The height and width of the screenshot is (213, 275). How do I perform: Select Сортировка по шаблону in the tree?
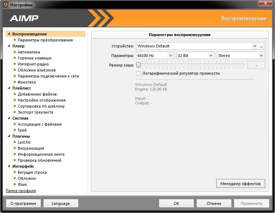point(41,106)
